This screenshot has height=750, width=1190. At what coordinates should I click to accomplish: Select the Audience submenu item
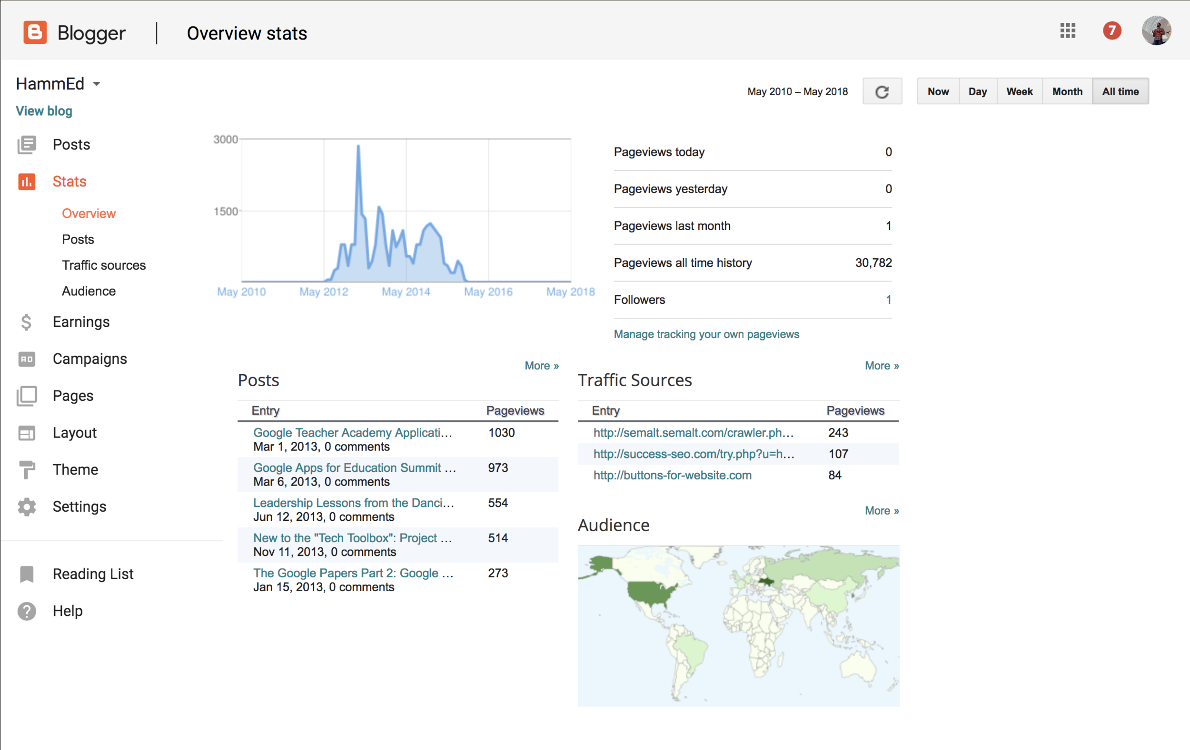pos(89,292)
